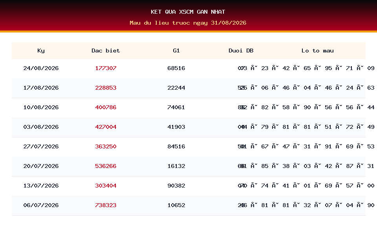Click the red number 427004
377x231 pixels.
tap(106, 127)
